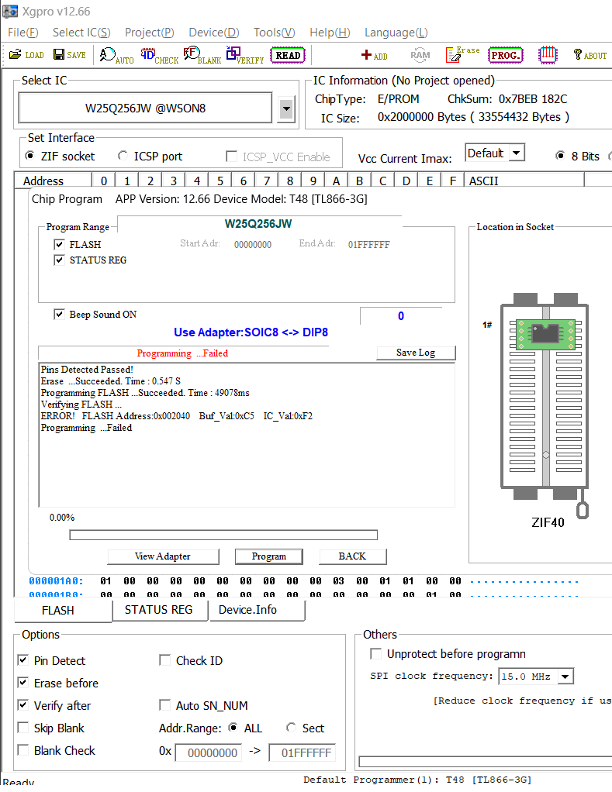Toggle the Pin Detect option

coord(22,660)
